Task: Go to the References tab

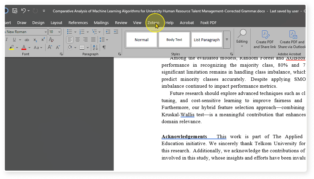Action: (78, 23)
